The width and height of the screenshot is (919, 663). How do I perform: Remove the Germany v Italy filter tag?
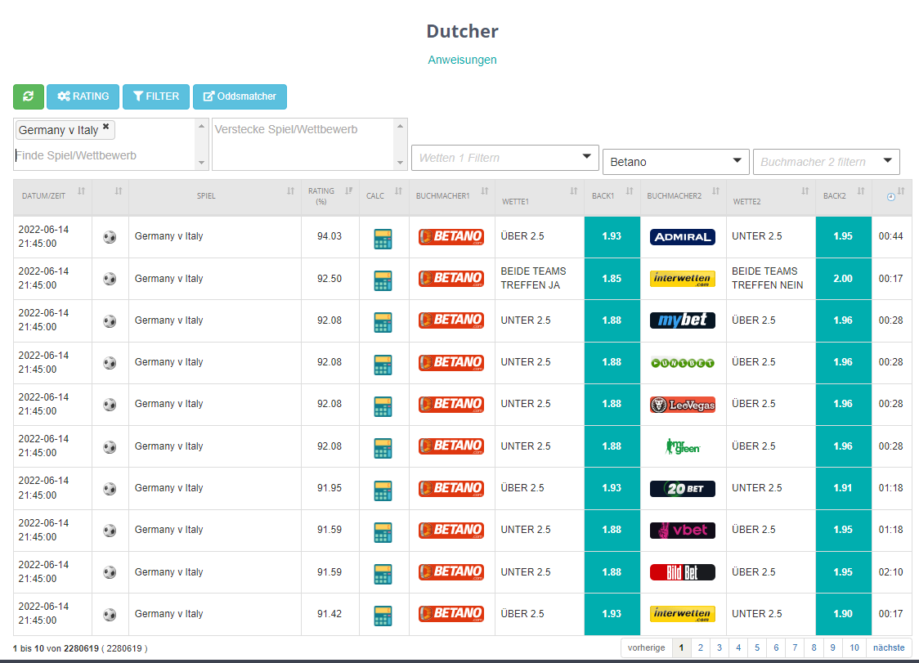[x=106, y=126]
